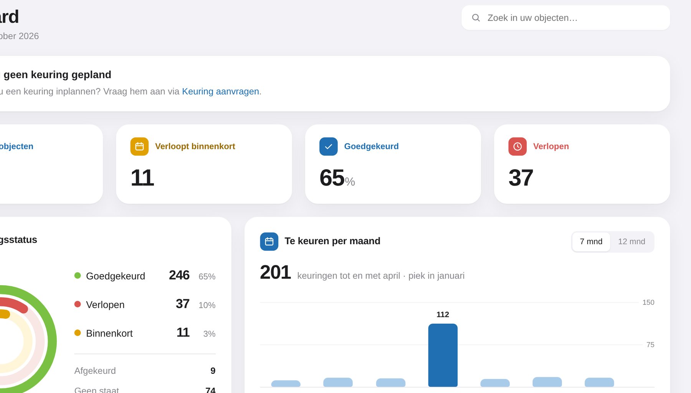The height and width of the screenshot is (393, 691).
Task: Open the Verloopt binnenkort card
Action: [204, 164]
